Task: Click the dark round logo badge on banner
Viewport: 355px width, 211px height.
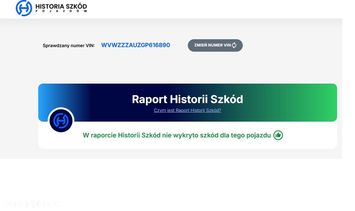Action: (61, 121)
